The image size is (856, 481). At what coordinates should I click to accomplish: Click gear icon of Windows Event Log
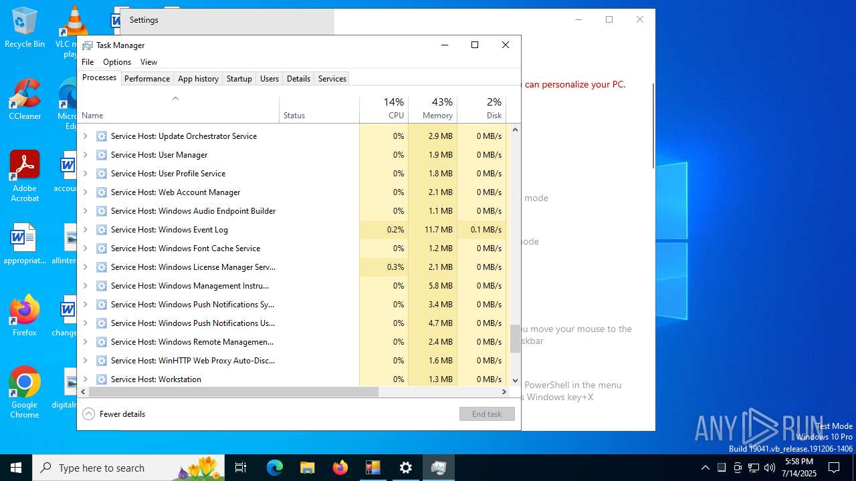pyautogui.click(x=102, y=230)
